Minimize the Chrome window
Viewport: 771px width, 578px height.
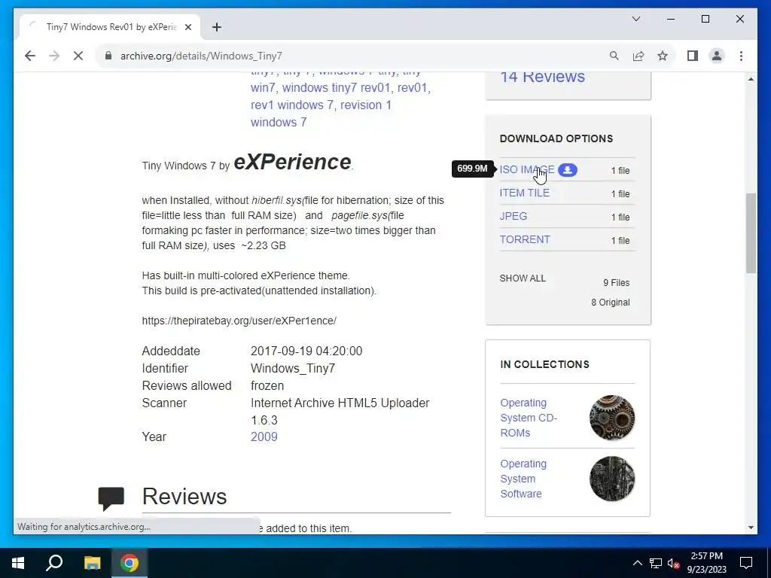pos(671,19)
